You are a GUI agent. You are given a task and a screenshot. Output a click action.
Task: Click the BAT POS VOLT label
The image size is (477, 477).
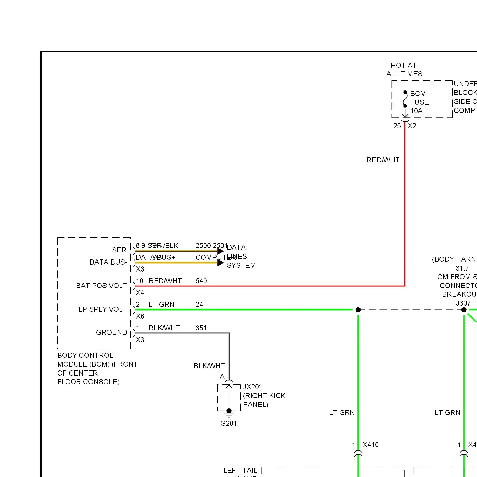pos(101,286)
